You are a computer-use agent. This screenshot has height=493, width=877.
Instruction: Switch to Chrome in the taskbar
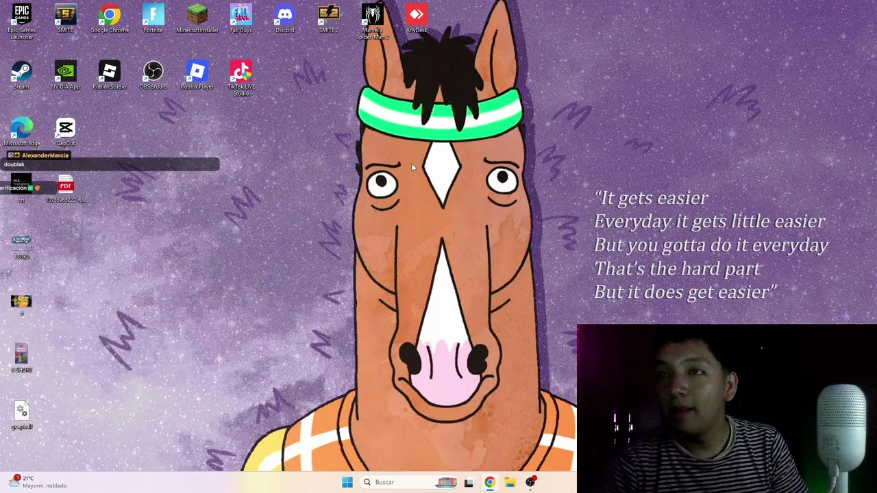tap(489, 482)
